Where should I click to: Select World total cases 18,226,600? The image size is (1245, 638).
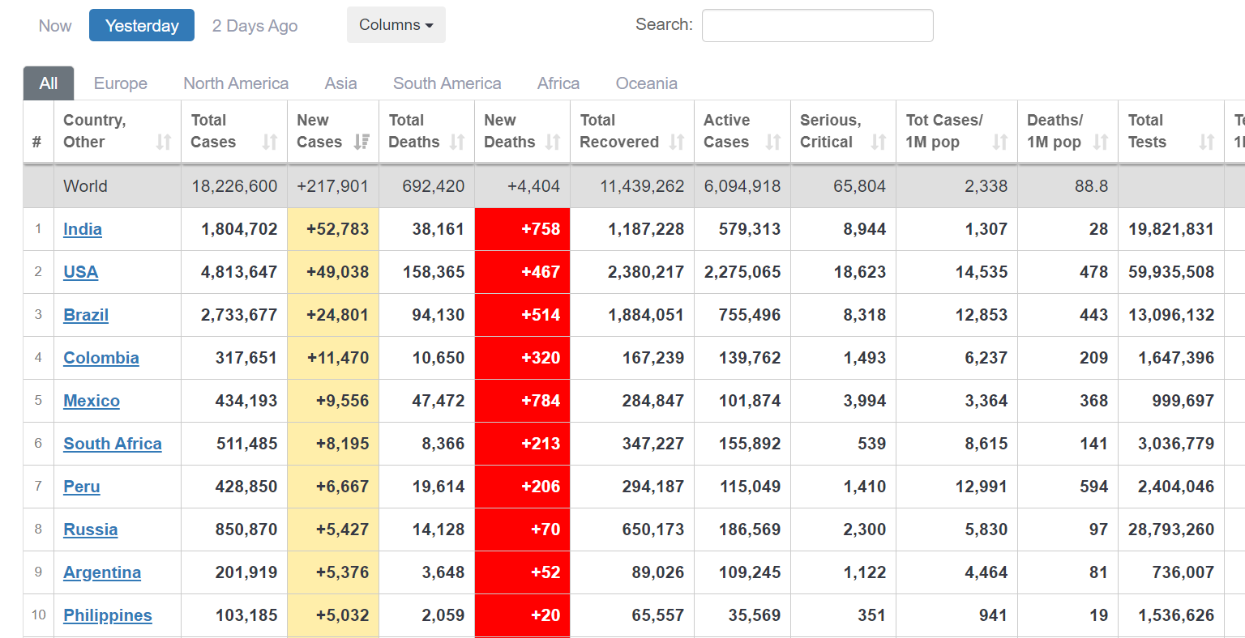(234, 186)
